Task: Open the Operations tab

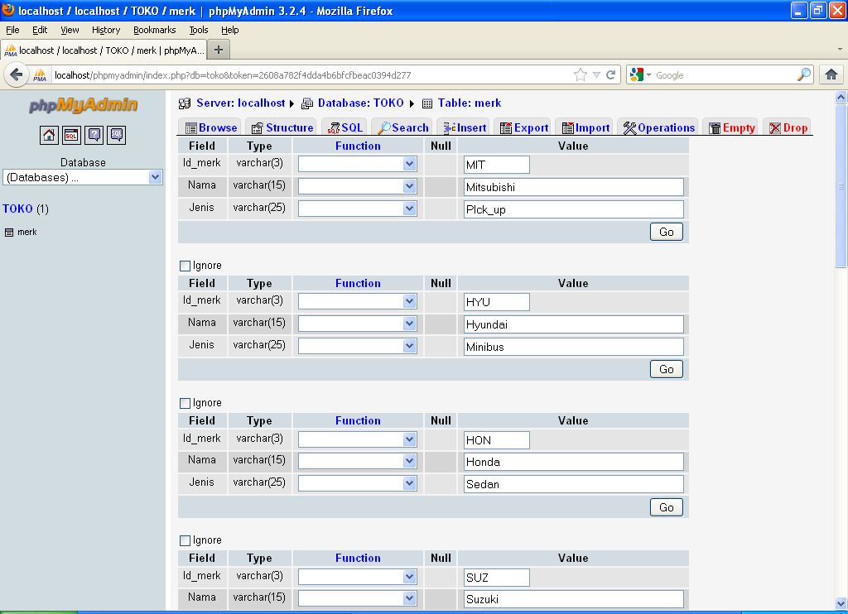Action: 658,127
